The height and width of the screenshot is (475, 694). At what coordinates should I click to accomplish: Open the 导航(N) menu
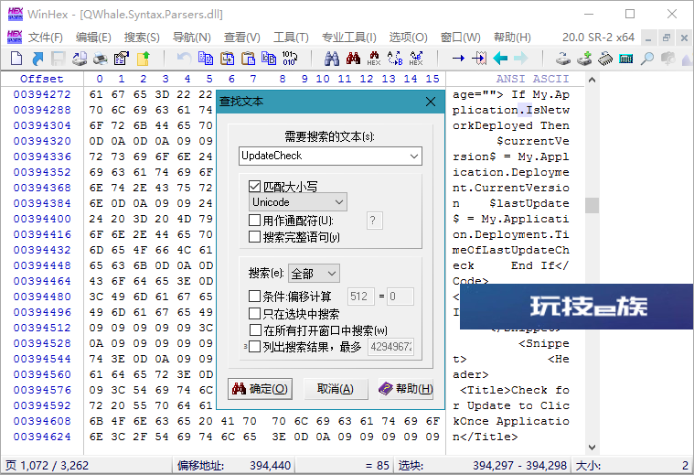(x=192, y=38)
